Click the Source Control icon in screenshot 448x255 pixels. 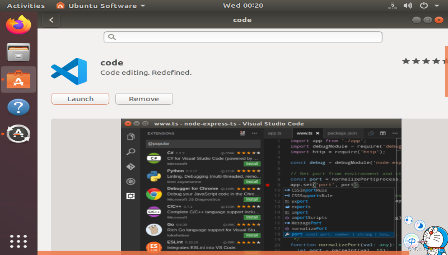click(131, 167)
